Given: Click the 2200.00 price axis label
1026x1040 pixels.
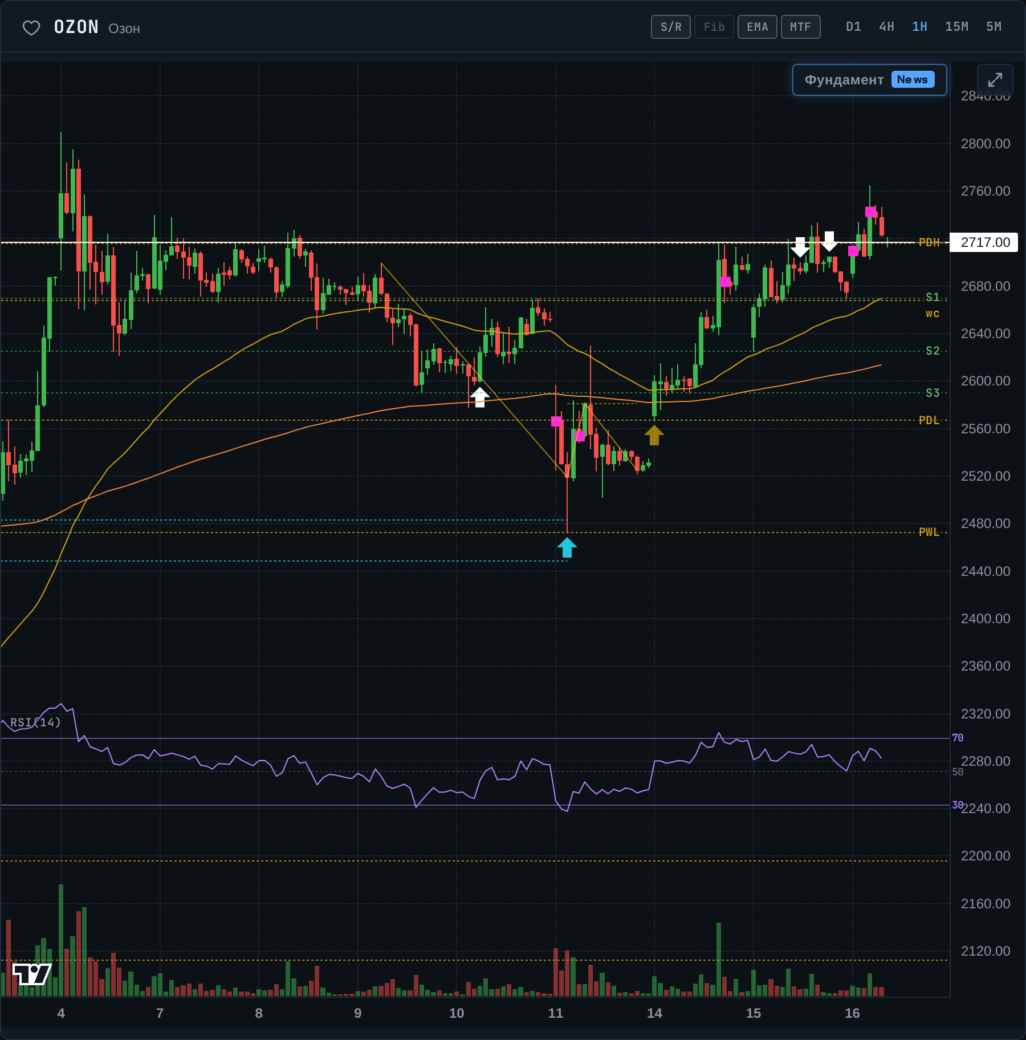Looking at the screenshot, I should click(x=986, y=856).
